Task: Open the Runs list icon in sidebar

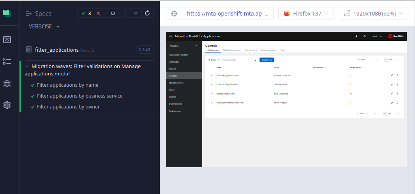Action: point(7,61)
